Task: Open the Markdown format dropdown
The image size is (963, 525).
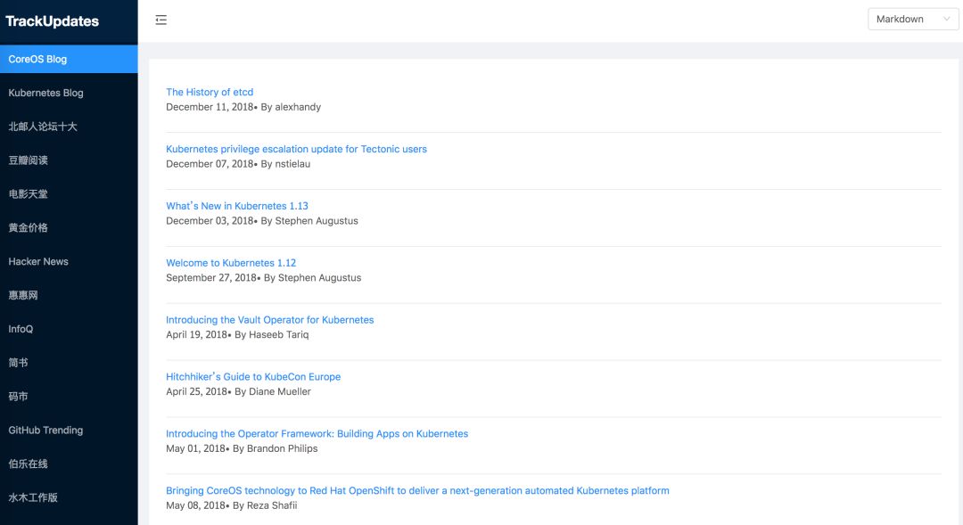Action: coord(913,19)
